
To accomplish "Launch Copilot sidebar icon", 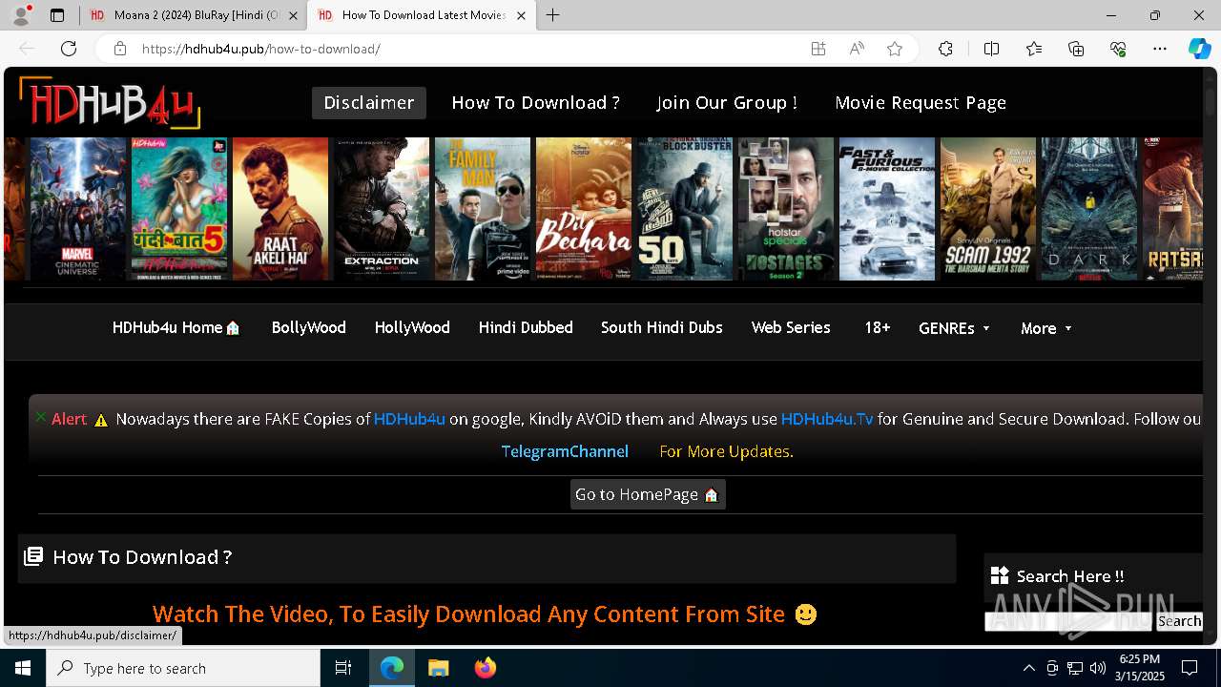I will (1199, 49).
